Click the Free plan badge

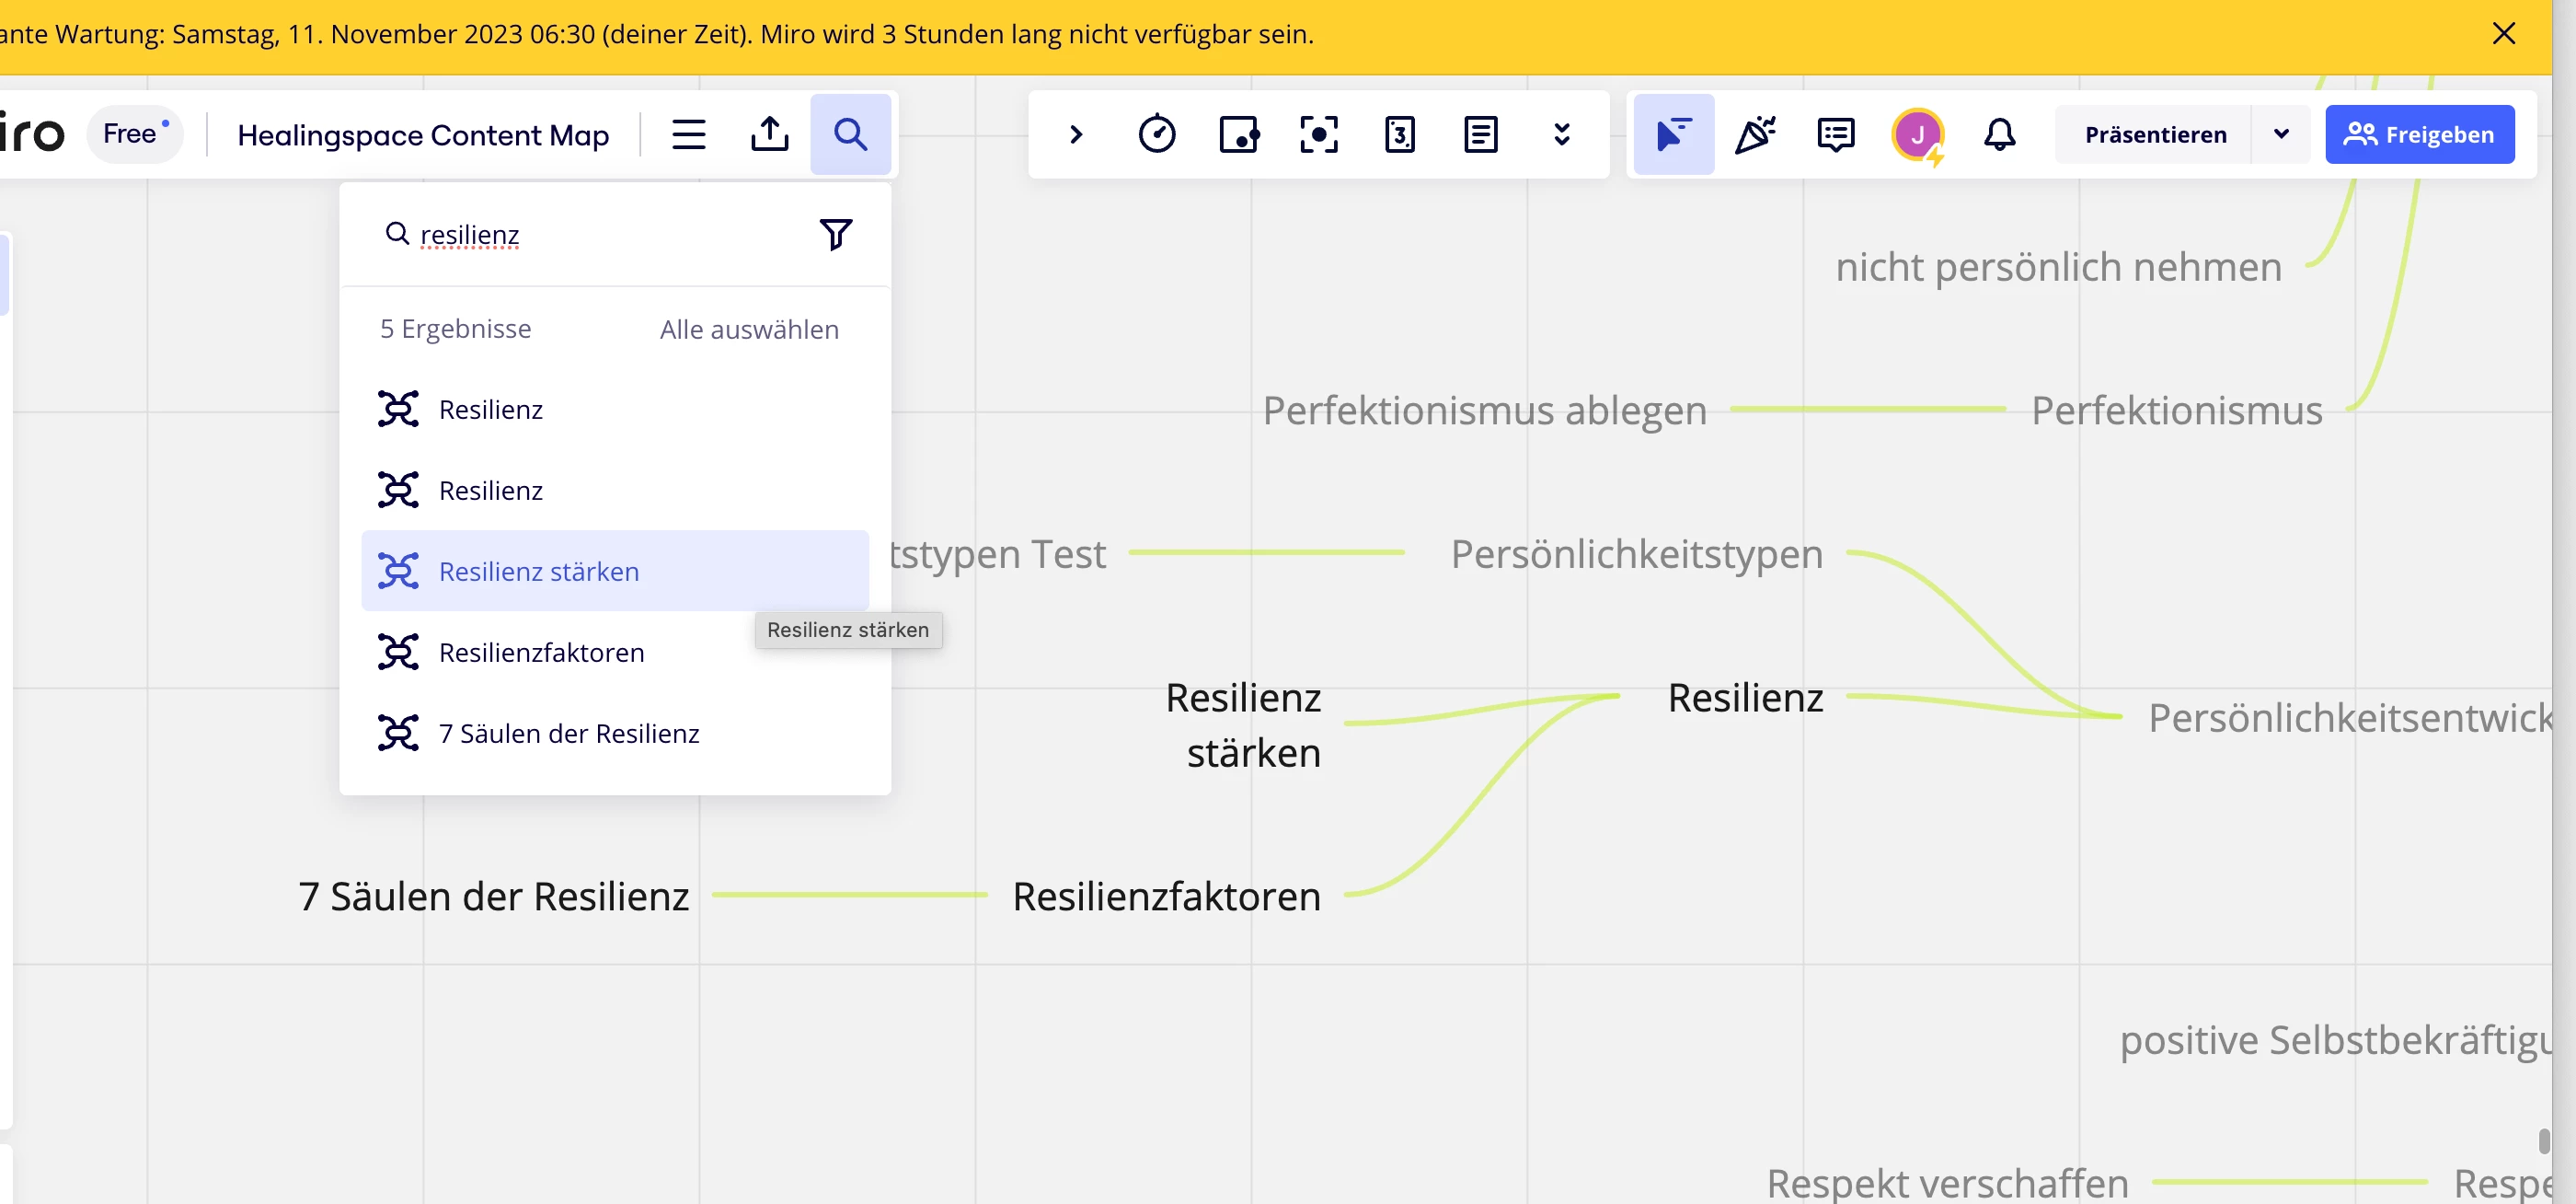pyautogui.click(x=135, y=134)
